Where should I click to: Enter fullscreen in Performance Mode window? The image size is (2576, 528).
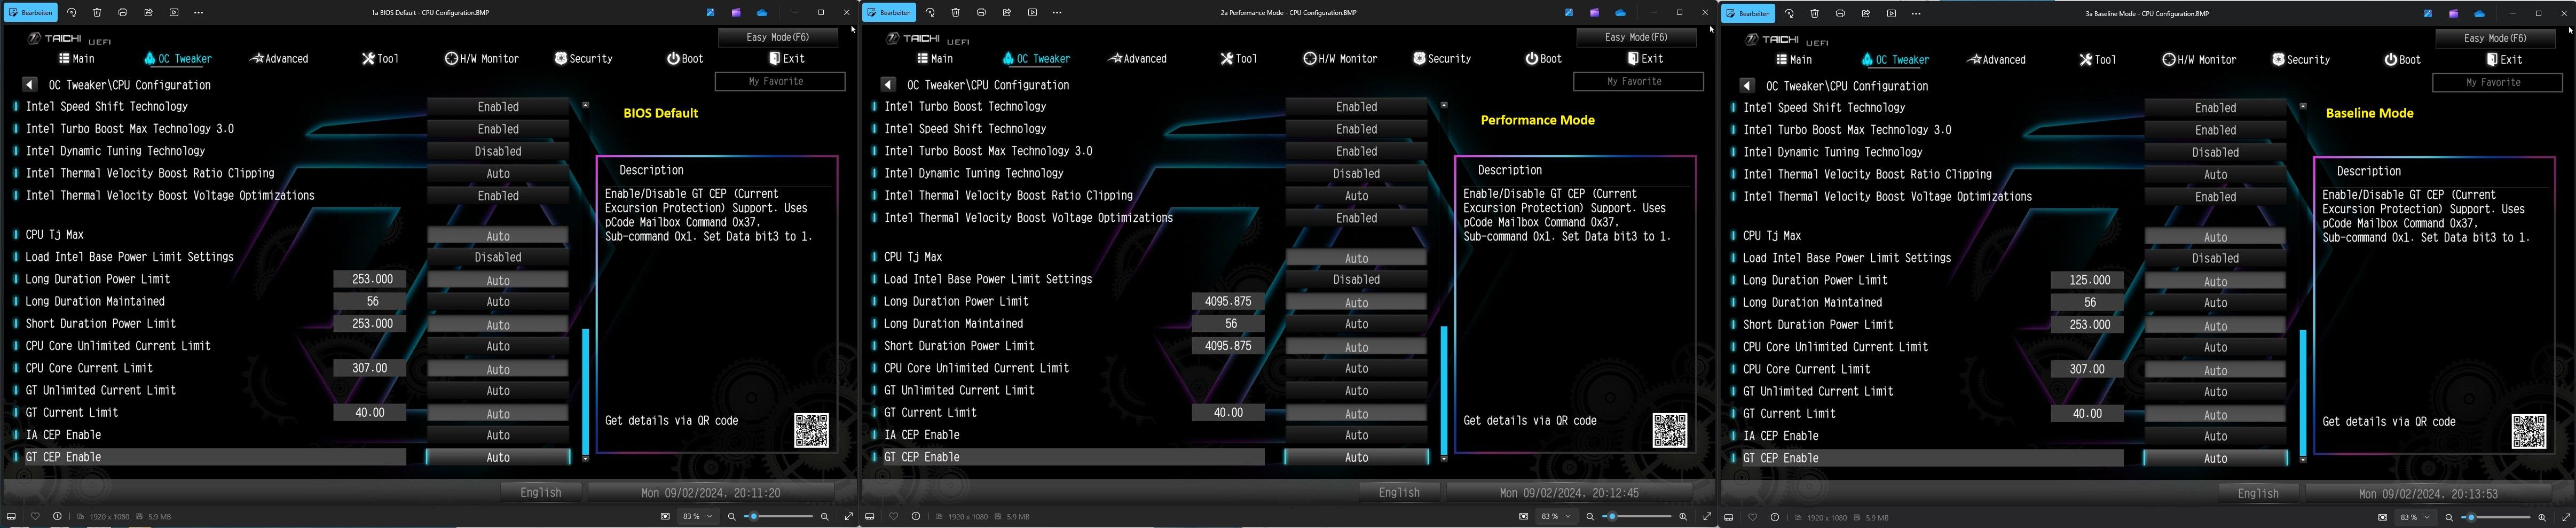[x=1707, y=516]
